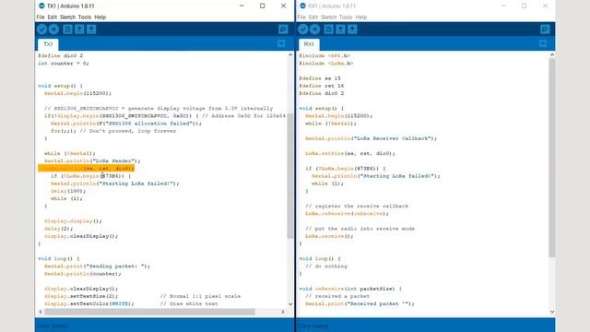Open Sketch menu in TX1 window
Screen dimensions: 590x332
[67, 17]
